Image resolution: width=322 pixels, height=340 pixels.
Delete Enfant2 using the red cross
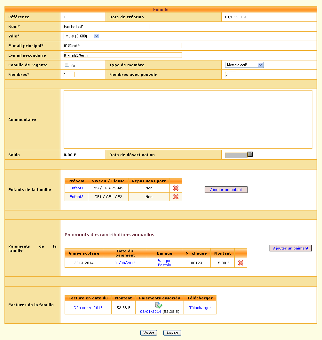[176, 197]
